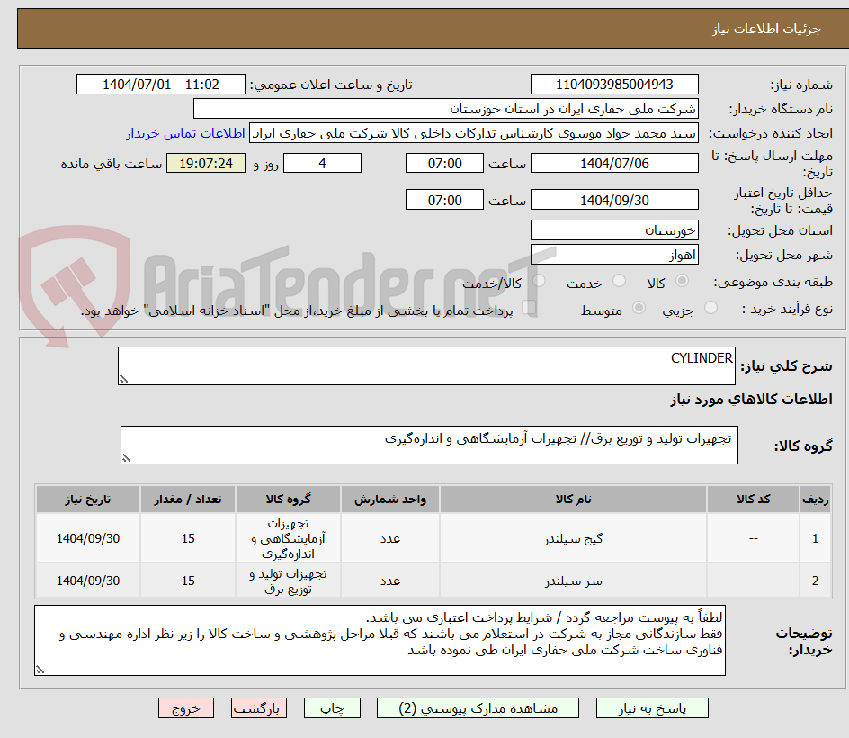Click the delivery city field اهواز
The width and height of the screenshot is (849, 738).
614,255
